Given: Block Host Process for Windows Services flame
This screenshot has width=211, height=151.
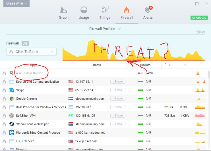Looking at the screenshot, I should (x=4, y=107).
